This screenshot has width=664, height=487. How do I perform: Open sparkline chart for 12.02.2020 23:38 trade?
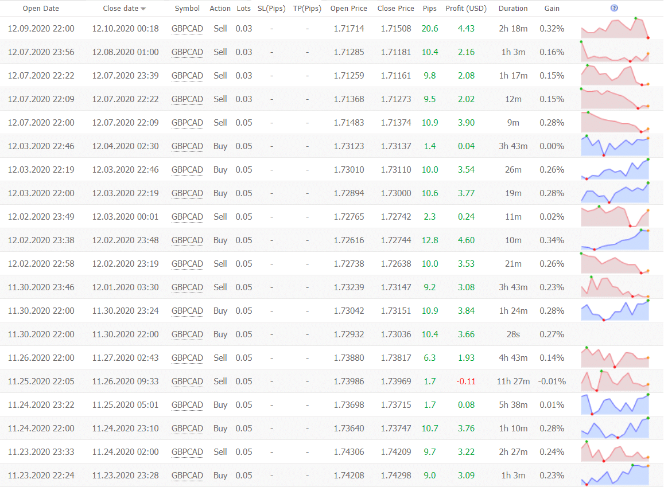615,240
